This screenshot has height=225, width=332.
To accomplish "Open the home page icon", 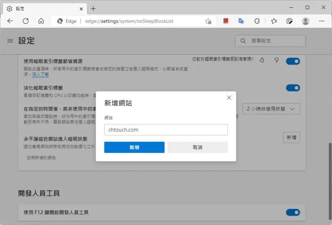I will pyautogui.click(x=41, y=21).
